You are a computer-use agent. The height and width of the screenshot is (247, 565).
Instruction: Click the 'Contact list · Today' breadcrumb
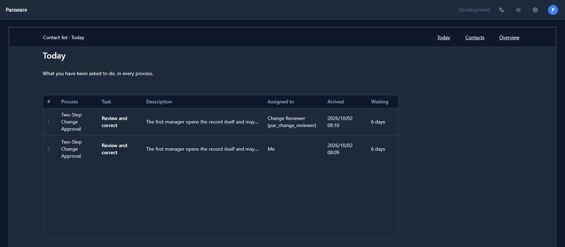pos(64,37)
